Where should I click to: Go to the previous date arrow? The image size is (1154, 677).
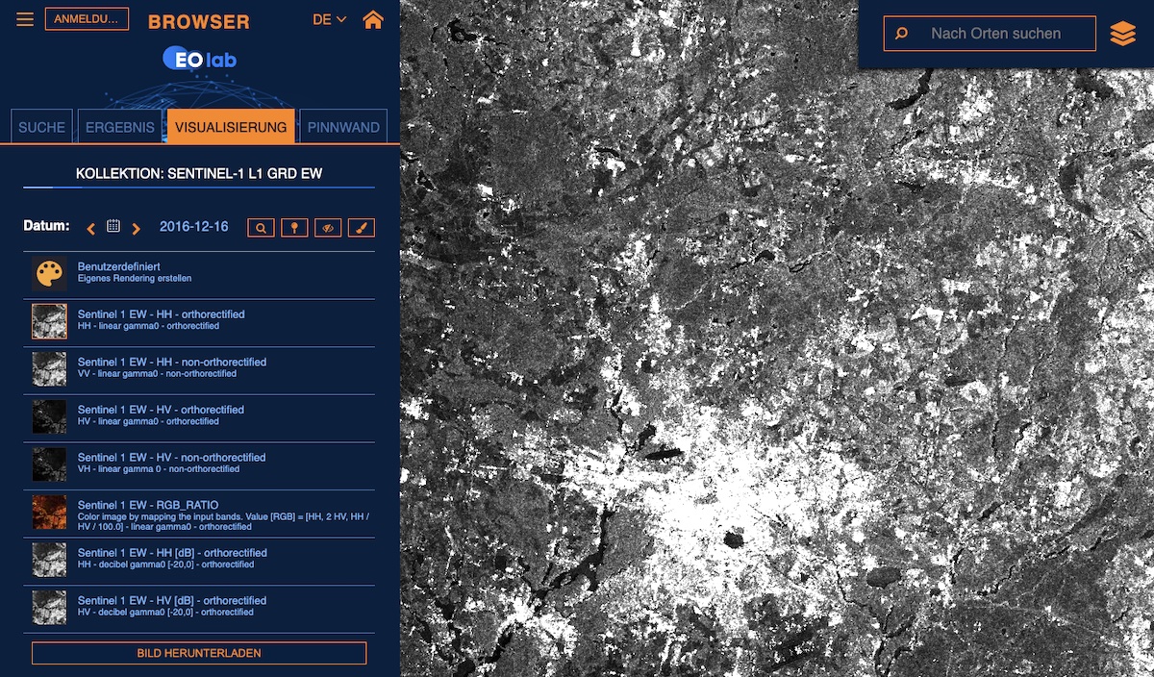(x=91, y=228)
